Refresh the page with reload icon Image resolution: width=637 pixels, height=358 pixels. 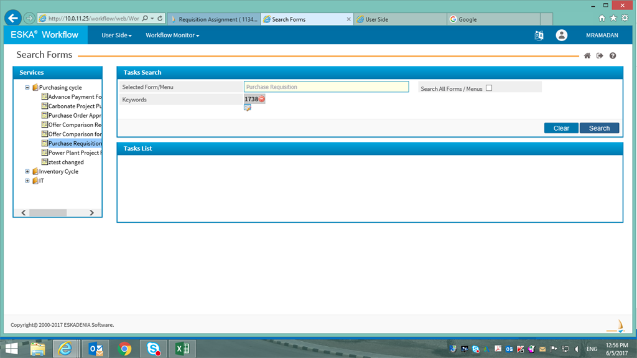160,18
